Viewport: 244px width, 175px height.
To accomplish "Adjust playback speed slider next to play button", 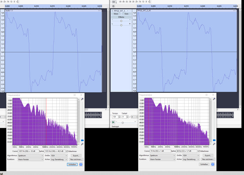I will coord(123,123).
